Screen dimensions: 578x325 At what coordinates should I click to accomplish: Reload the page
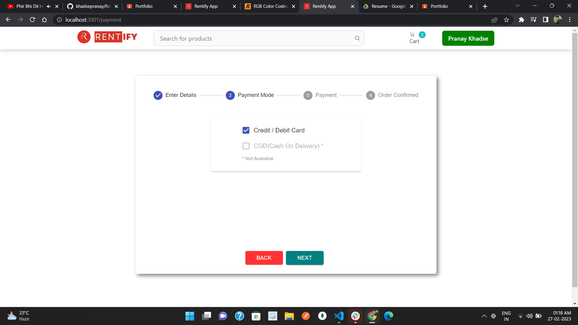[33, 20]
